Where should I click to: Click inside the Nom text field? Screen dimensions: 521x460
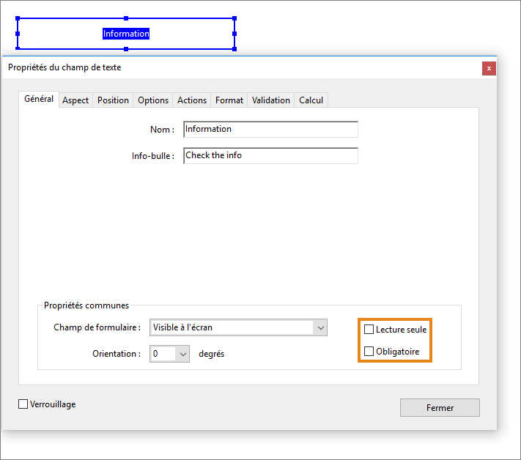pos(270,130)
